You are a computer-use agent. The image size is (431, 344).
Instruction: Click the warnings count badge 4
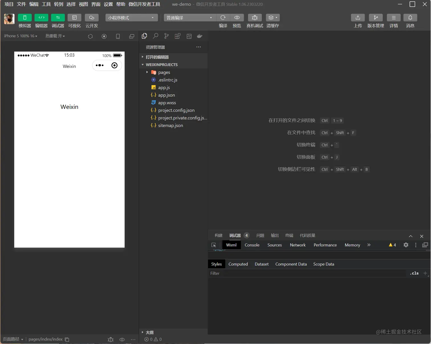pyautogui.click(x=392, y=245)
